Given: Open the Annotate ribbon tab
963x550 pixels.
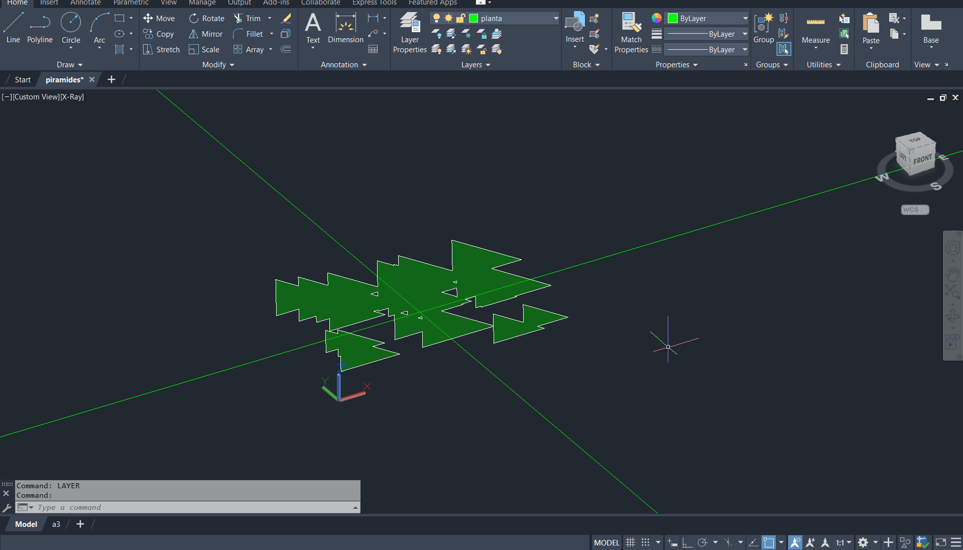Looking at the screenshot, I should click(x=85, y=3).
